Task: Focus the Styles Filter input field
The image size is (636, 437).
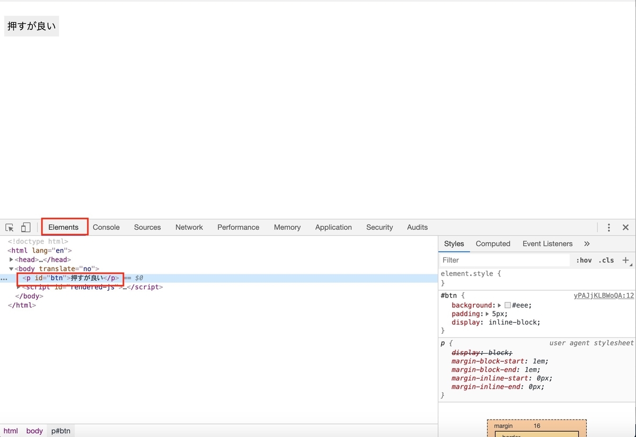Action: tap(505, 260)
